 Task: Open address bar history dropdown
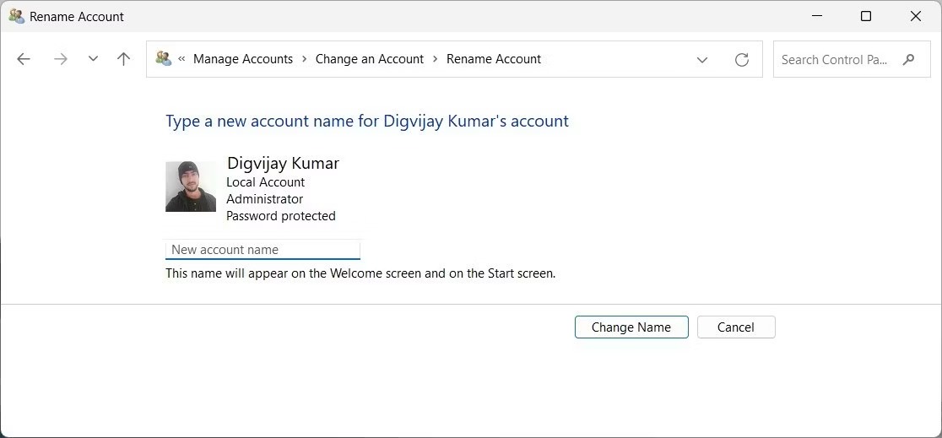(701, 59)
